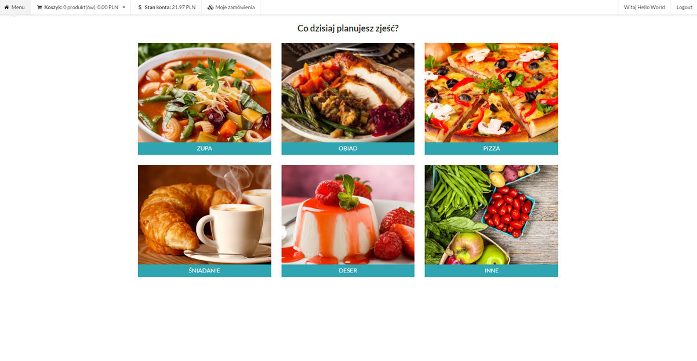Select the croissant and coffee picture
The width and height of the screenshot is (697, 361).
point(204,215)
